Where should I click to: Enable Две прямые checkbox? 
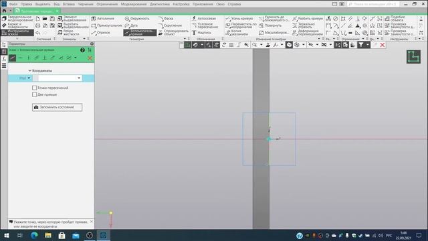[34, 94]
